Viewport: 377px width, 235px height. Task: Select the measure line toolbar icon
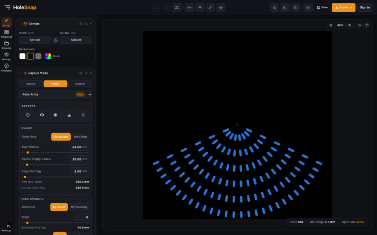click(x=211, y=7)
